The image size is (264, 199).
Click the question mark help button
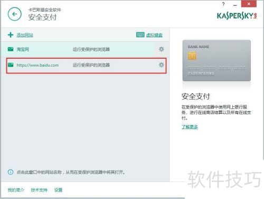tap(223, 4)
